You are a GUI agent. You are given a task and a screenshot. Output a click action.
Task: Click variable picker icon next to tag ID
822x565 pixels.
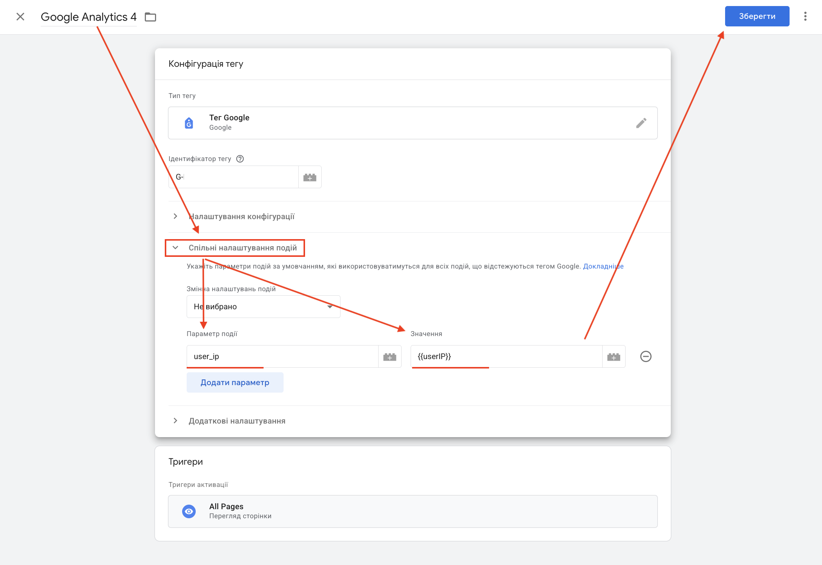(x=310, y=177)
